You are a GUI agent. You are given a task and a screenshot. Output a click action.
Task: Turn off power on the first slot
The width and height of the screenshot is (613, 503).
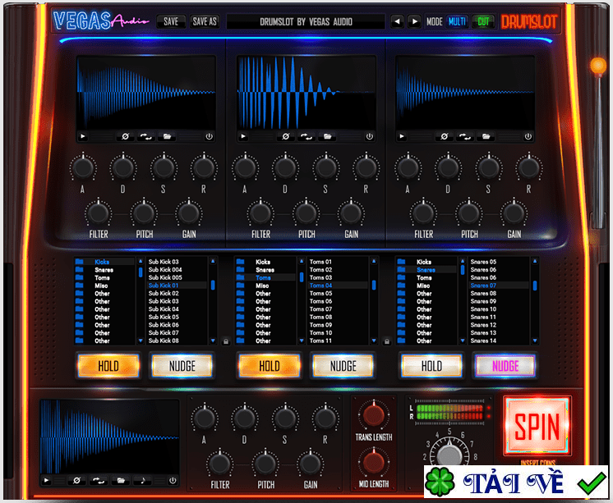[x=210, y=137]
